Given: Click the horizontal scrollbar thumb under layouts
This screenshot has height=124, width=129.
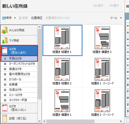Looking at the screenshot, I should tap(70, 121).
